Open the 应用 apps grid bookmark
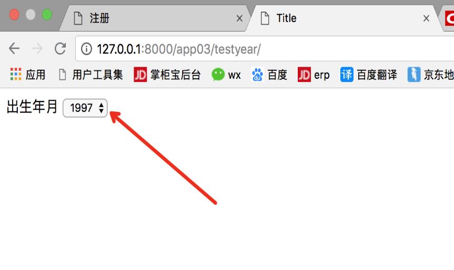The image size is (454, 270). tap(28, 75)
